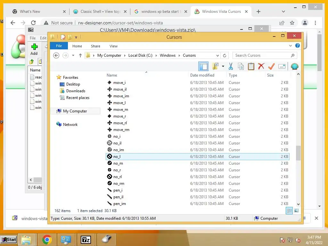
Task: Click the Copy icon in Explorer toolbar
Action: (241, 67)
